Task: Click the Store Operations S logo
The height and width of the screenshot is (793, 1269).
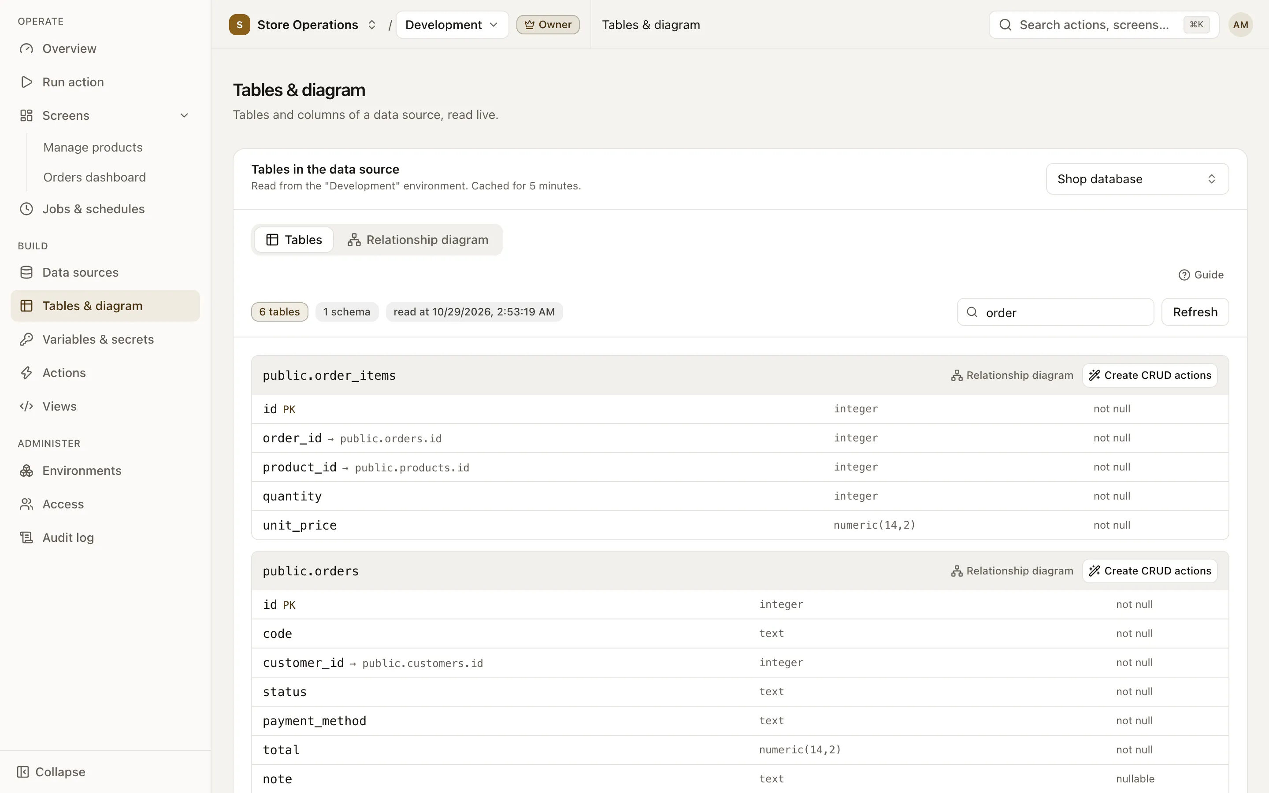Action: coord(240,25)
